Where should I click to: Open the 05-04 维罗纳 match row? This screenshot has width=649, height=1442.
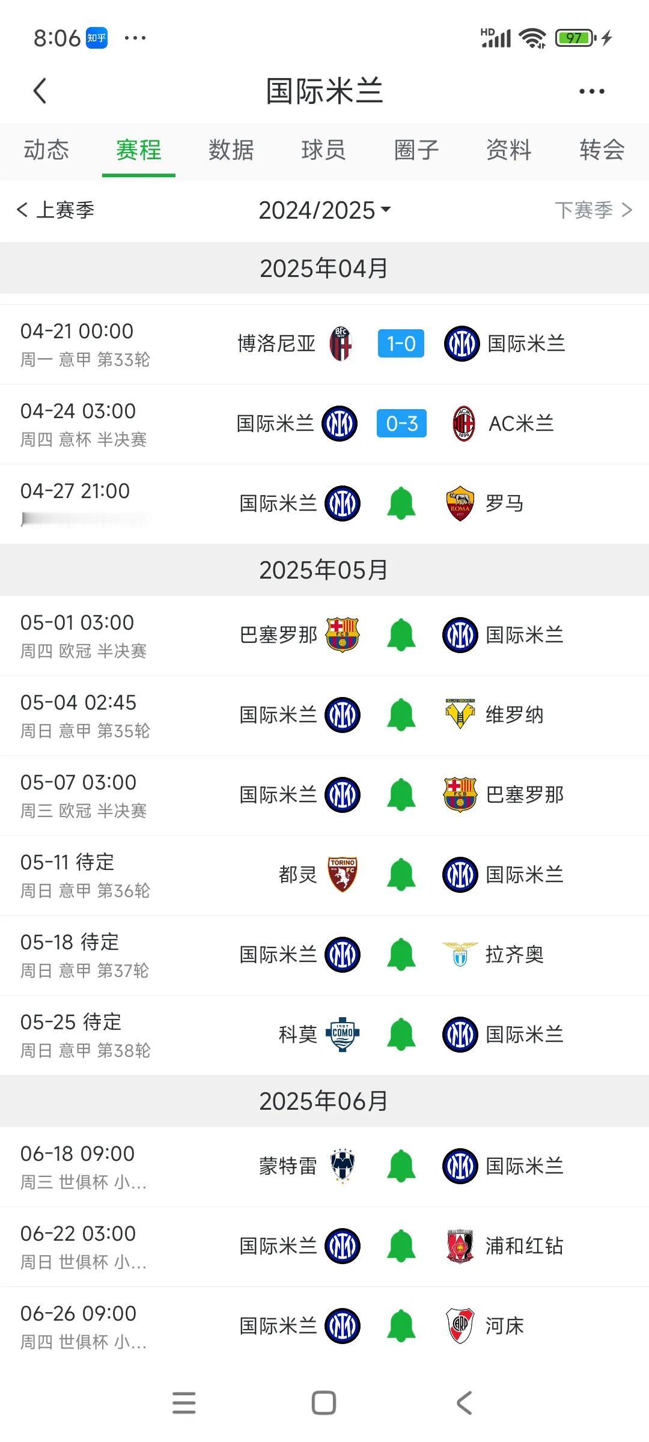tap(324, 715)
